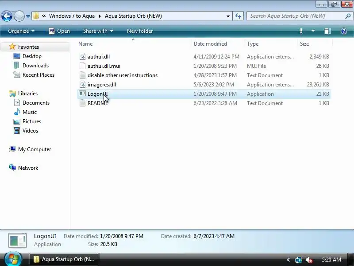Click the Open toolbar button
Screen dimensions: 354x266
(x=60, y=31)
